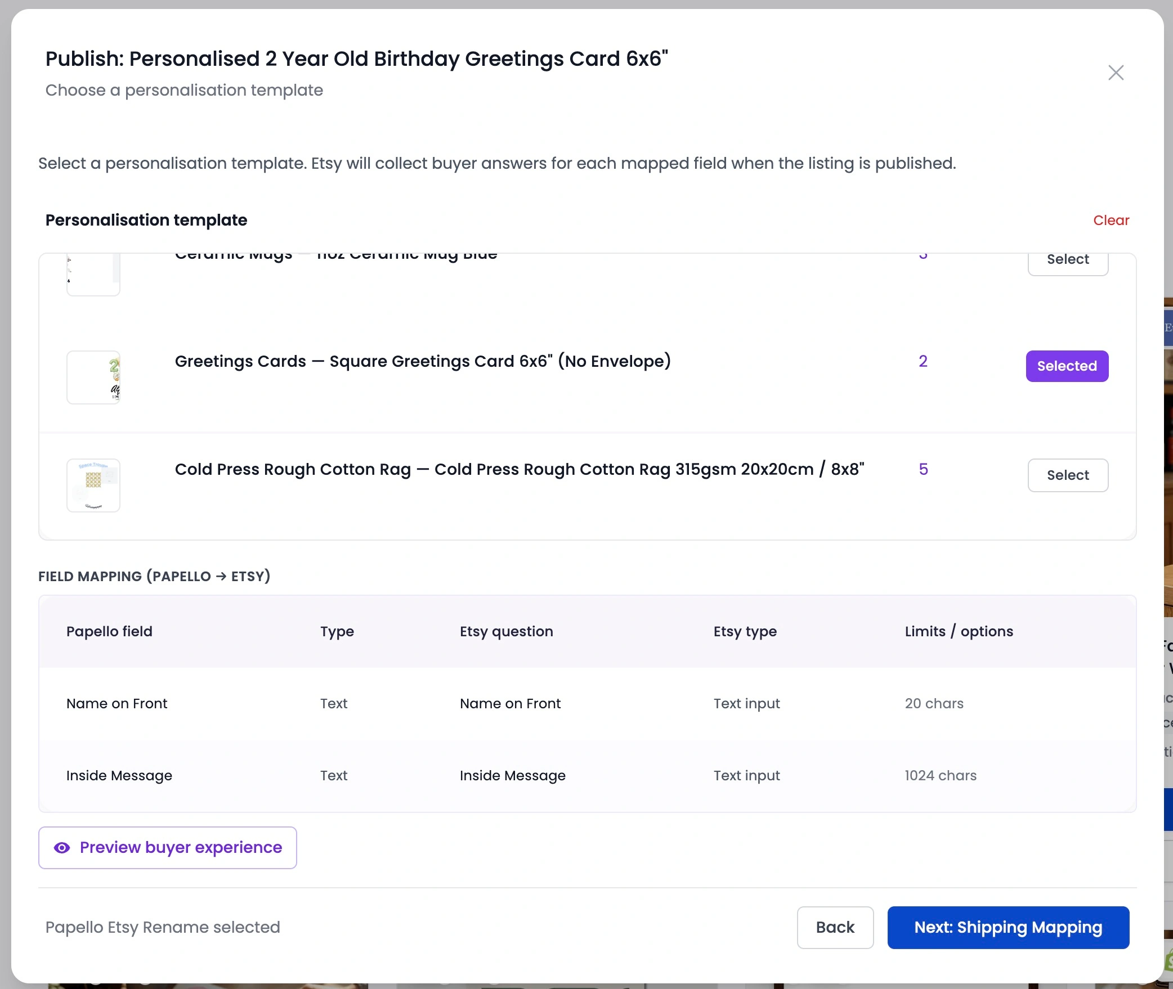
Task: Open the Ceramic Mugs template thumbnail
Action: click(93, 275)
